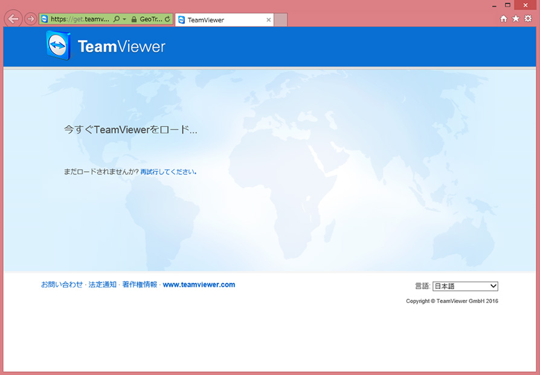Open the お問い合わせ contact link
Viewport: 540px width, 375px height.
click(62, 285)
